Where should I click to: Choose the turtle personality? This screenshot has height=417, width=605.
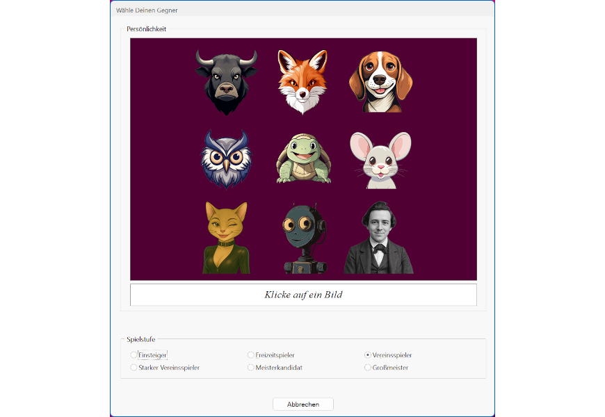pyautogui.click(x=302, y=159)
